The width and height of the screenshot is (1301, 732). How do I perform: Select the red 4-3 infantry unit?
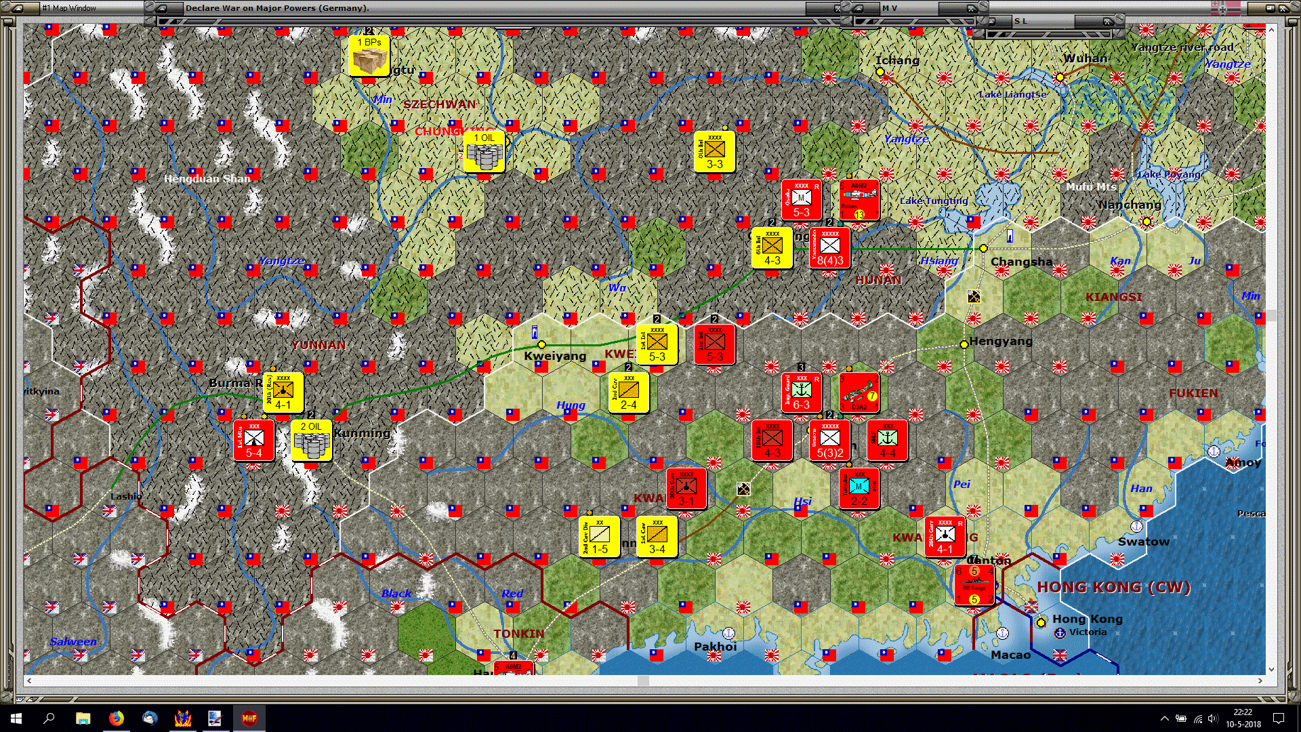pyautogui.click(x=772, y=441)
